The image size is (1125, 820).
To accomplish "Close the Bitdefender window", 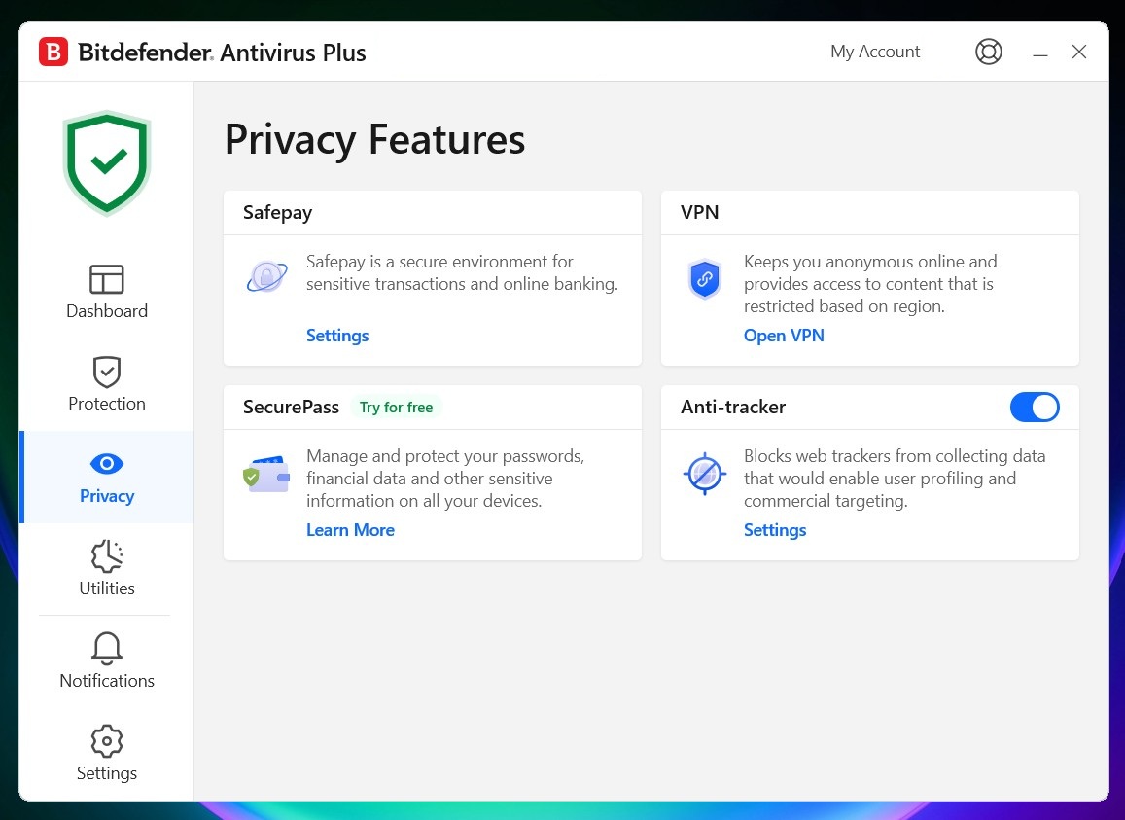I will [x=1079, y=52].
